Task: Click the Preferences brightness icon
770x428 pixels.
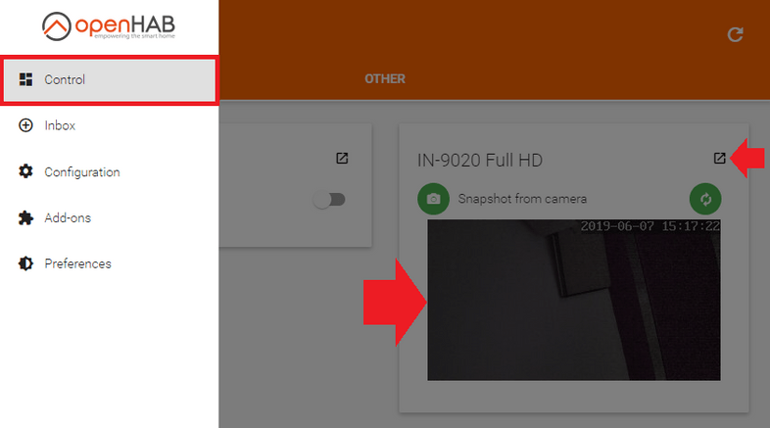Action: click(25, 263)
